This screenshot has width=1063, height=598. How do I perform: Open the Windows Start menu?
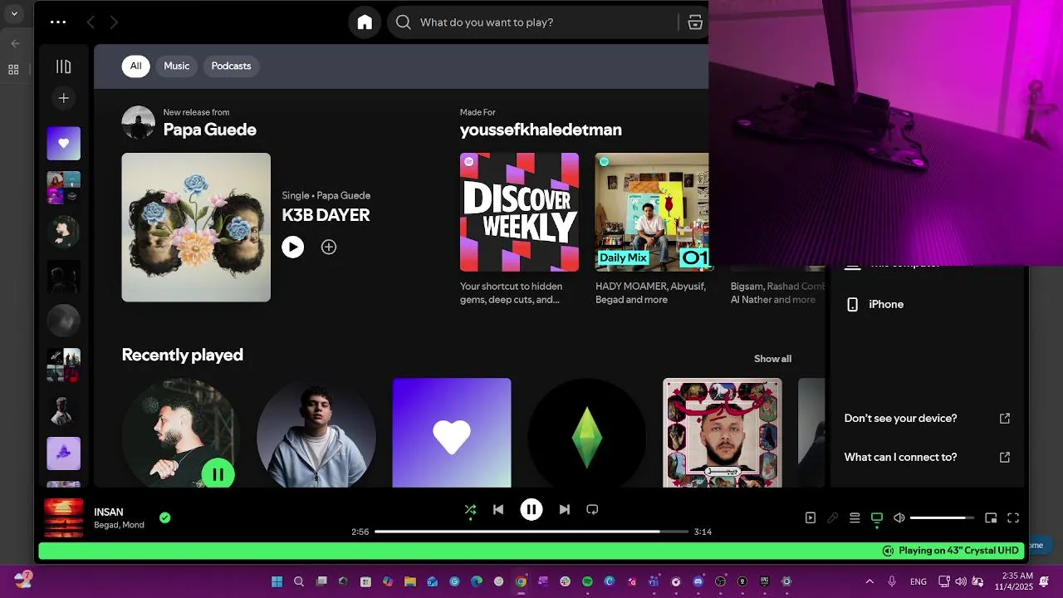277,581
